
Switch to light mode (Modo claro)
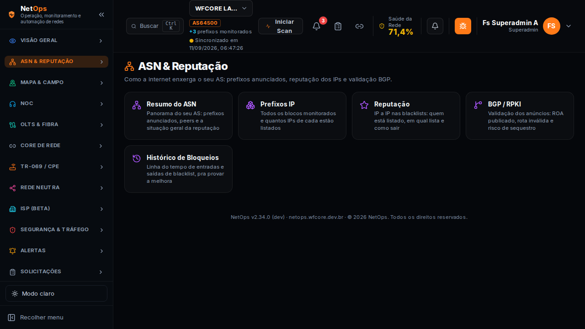pos(56,293)
